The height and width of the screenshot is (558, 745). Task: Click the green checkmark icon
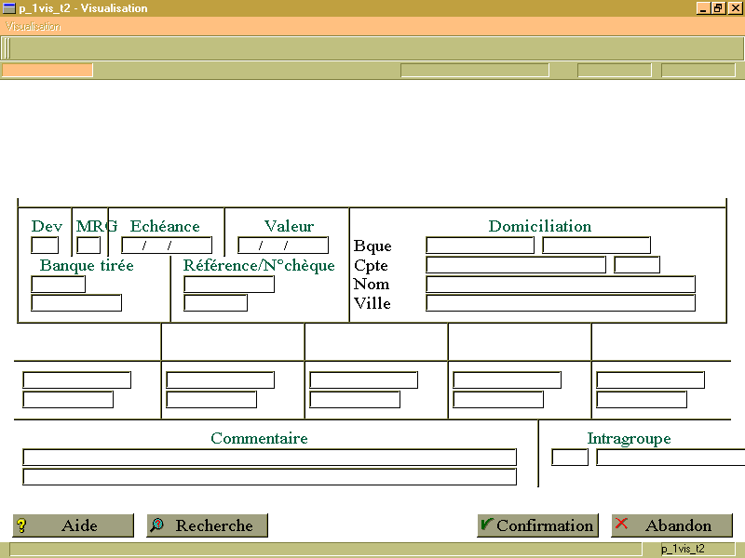tap(487, 524)
